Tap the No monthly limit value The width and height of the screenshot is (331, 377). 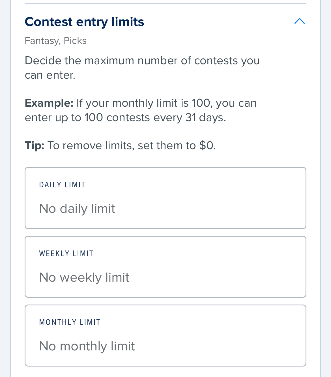coord(87,346)
